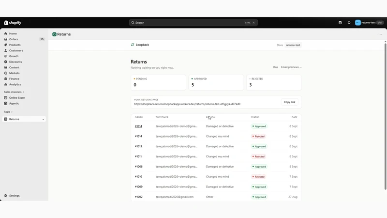Open the three-dot more menu

[x=380, y=34]
